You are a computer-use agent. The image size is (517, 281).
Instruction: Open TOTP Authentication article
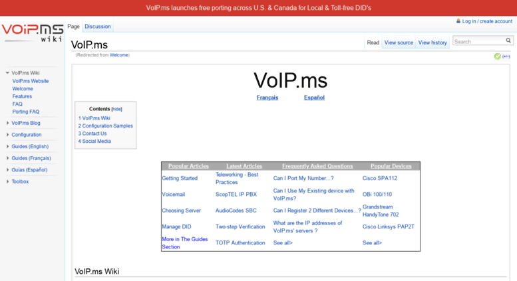point(240,243)
